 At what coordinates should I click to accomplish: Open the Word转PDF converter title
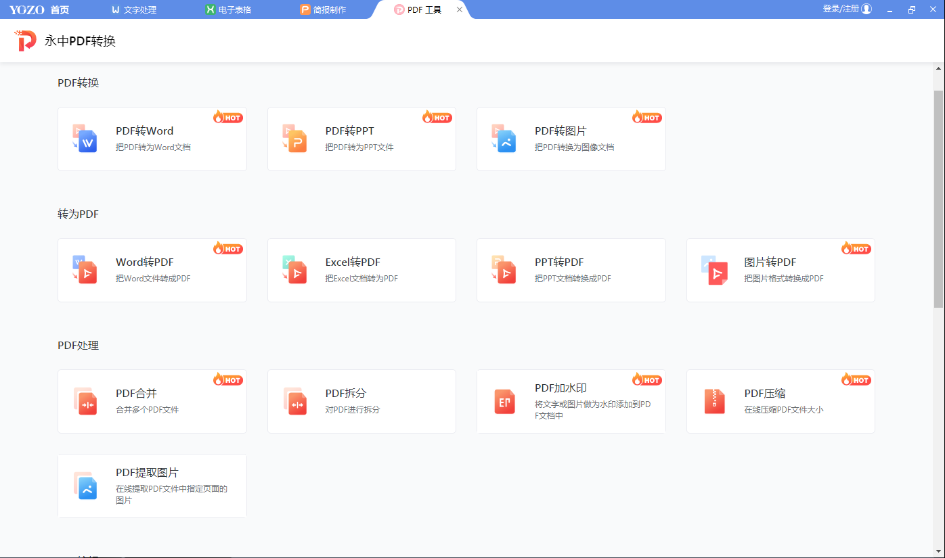144,262
